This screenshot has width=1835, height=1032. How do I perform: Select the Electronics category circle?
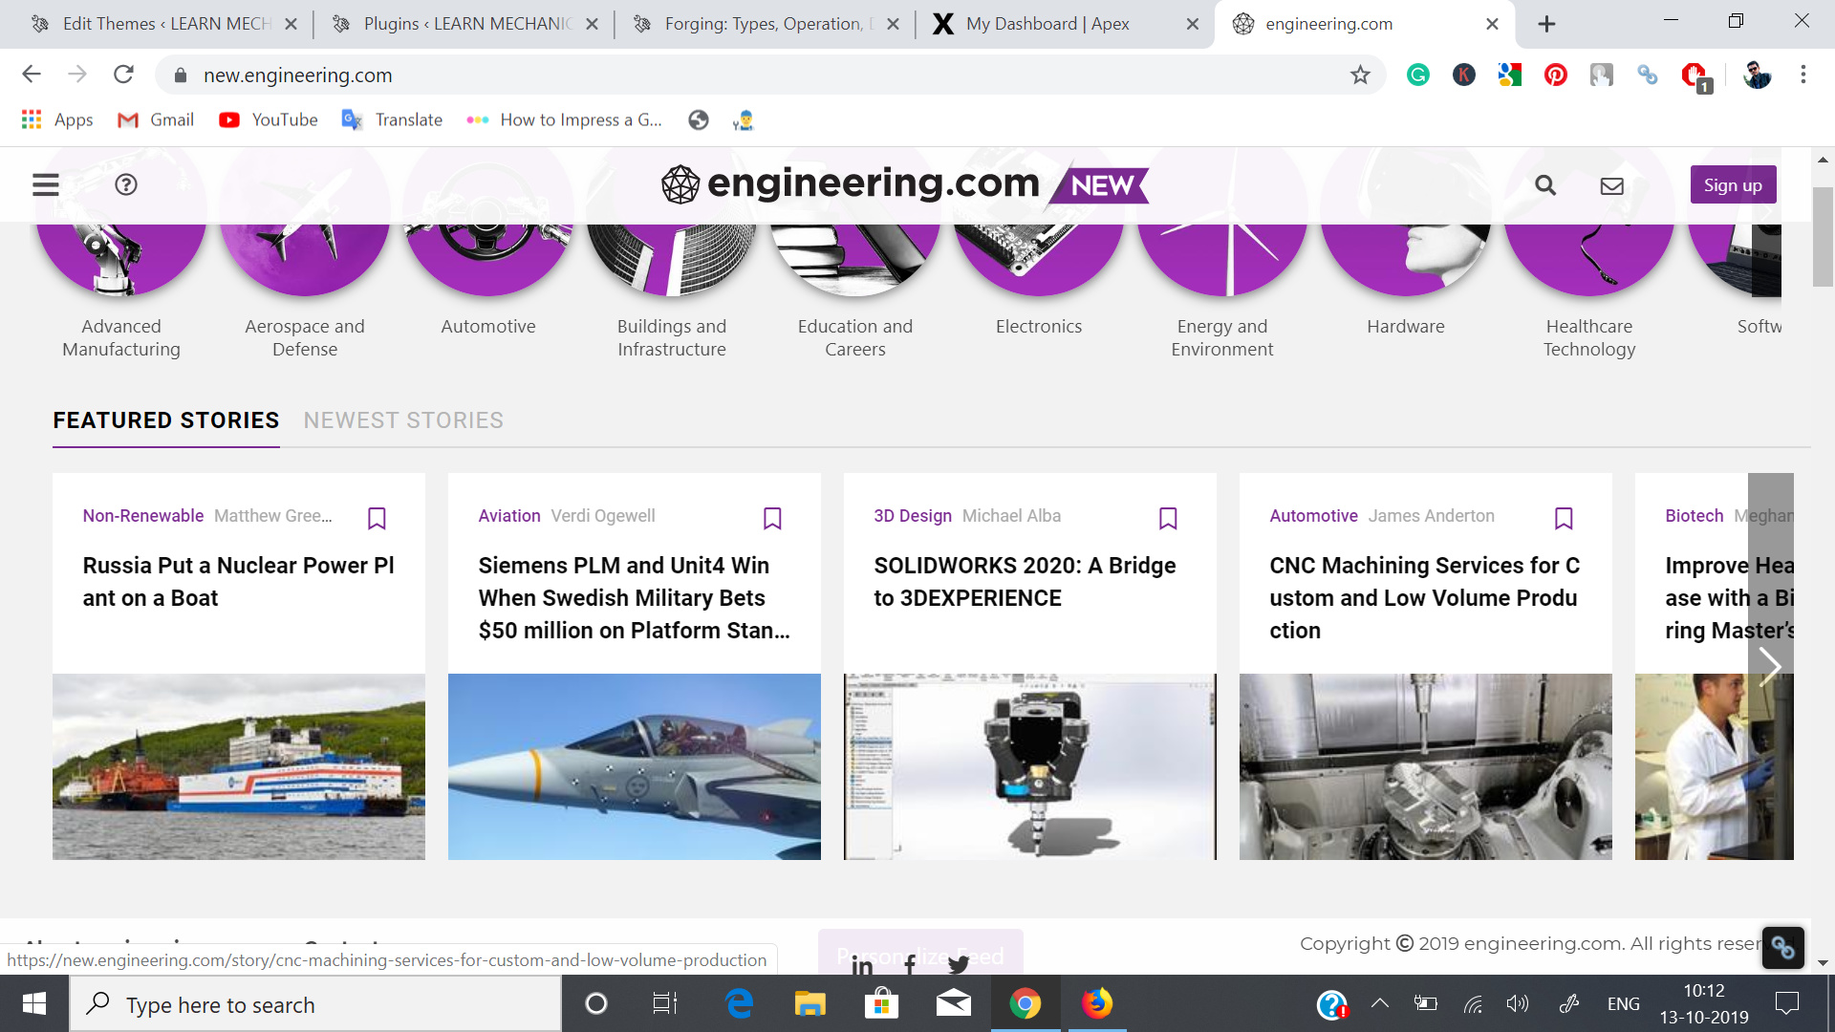[1039, 258]
